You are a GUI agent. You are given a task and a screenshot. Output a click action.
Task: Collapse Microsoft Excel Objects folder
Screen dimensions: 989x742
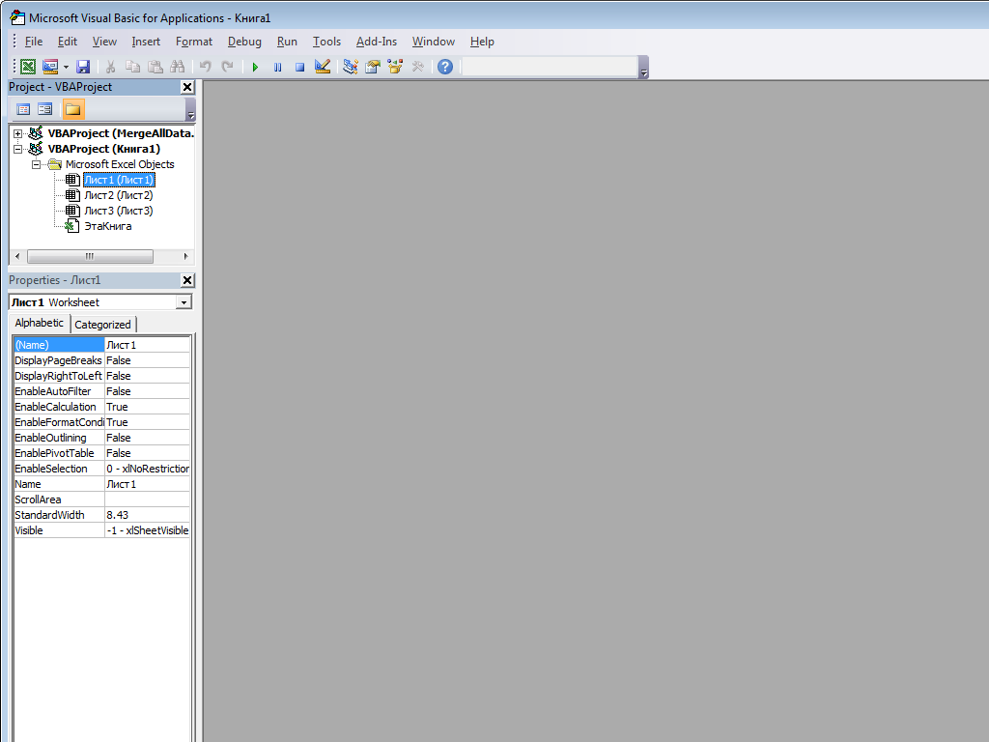point(37,164)
